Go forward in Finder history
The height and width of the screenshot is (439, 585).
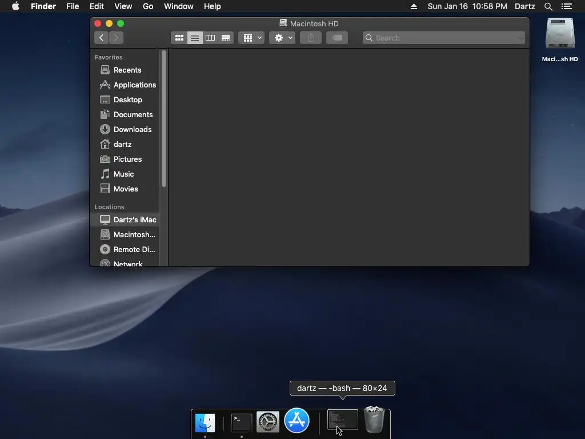(x=117, y=38)
